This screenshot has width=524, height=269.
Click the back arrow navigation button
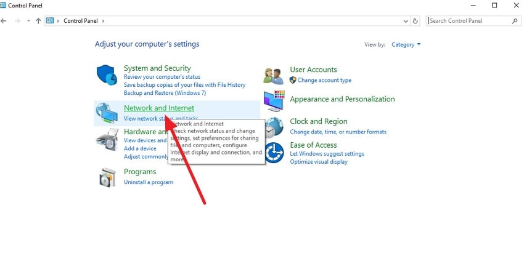click(4, 21)
